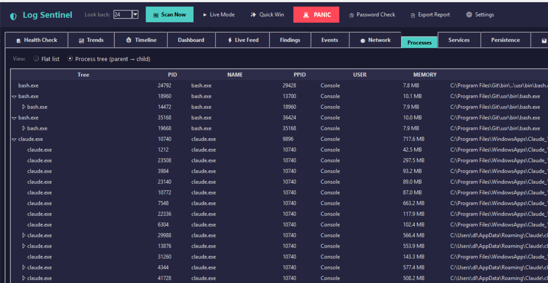548x283 pixels.
Task: Collapse the bash.exe PID 18960 node
Action: [14, 97]
